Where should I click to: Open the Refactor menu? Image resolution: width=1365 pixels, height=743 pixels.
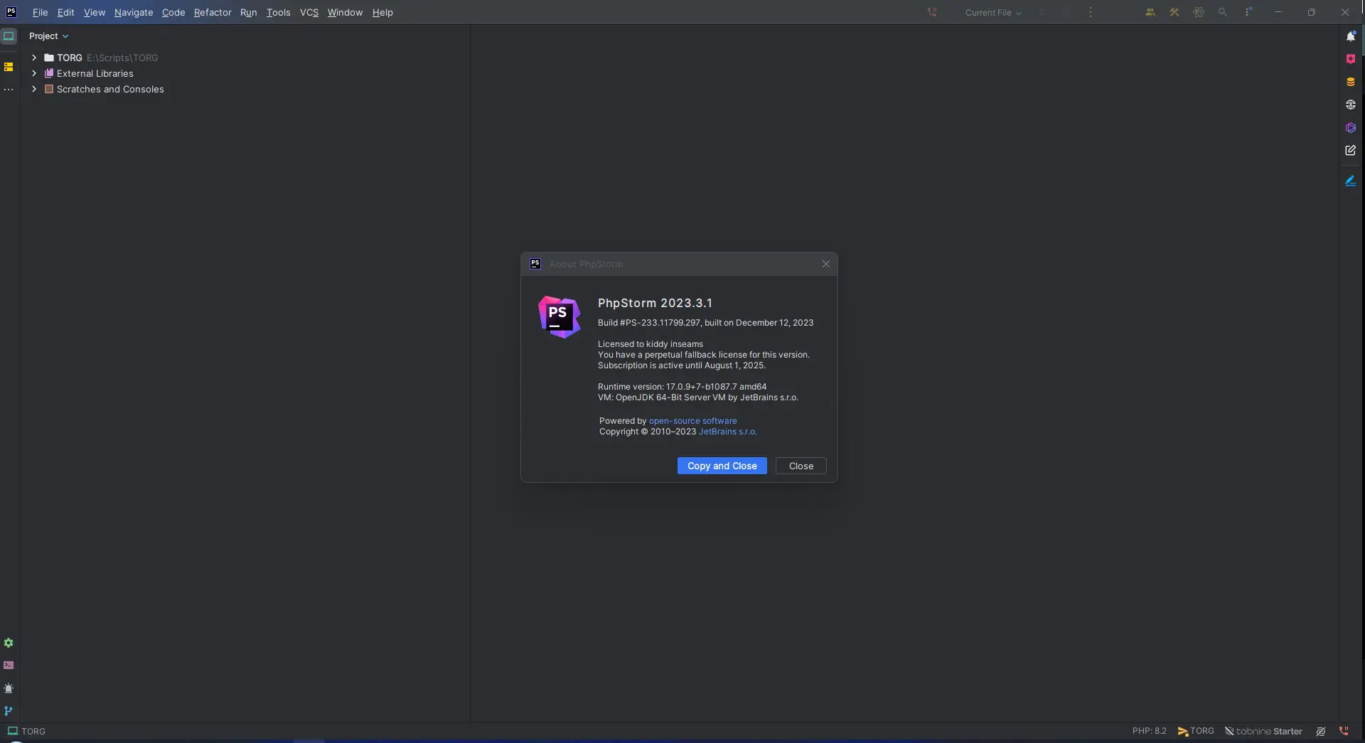(213, 13)
